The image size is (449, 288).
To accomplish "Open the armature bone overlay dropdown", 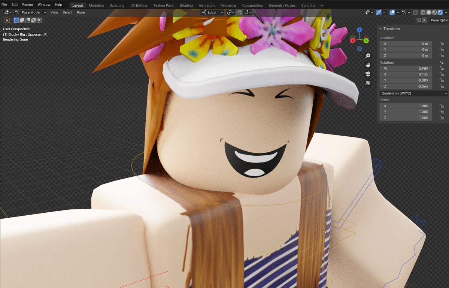I will pos(406,12).
